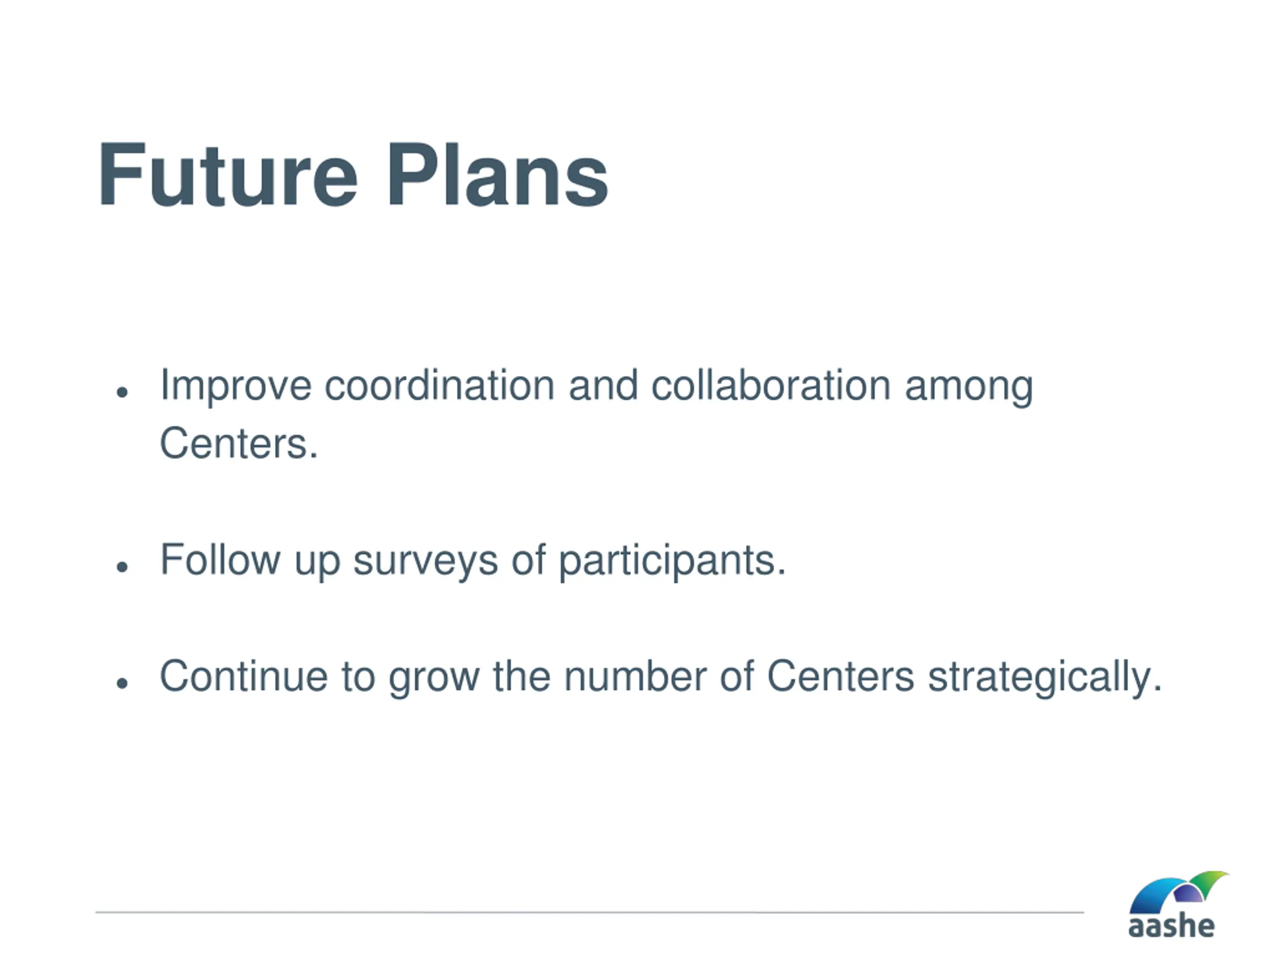The height and width of the screenshot is (957, 1276).
Task: Click the word "coordination" in the first bullet
Action: tap(439, 385)
